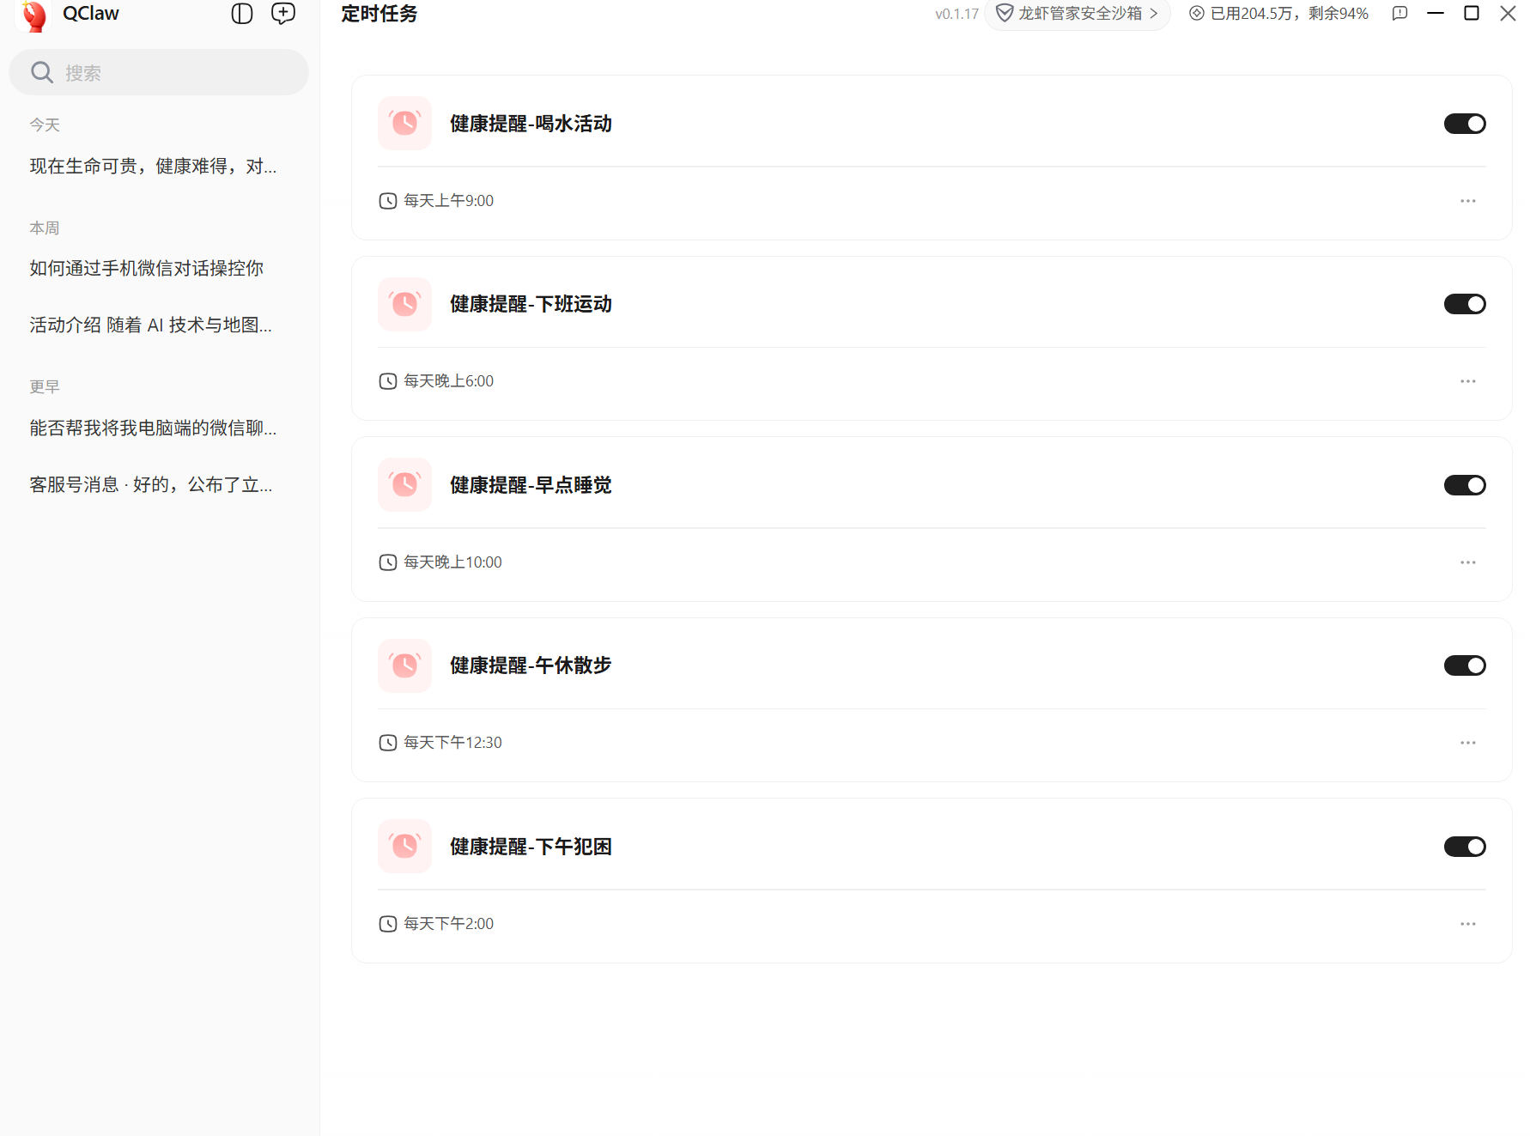Open more options for the 每天晚上10:00 task
1530x1136 pixels.
1468,562
